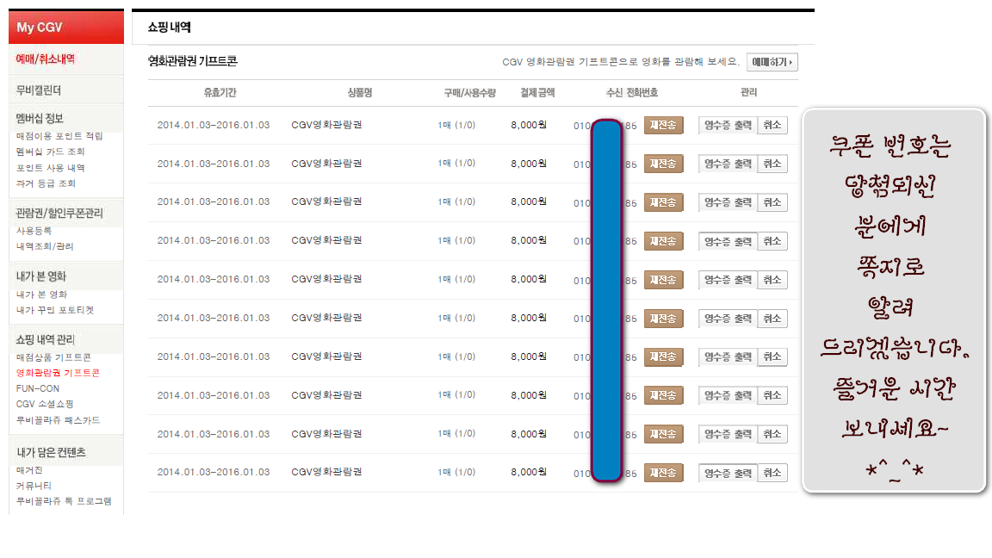Click the 결제 금액 column header
The width and height of the screenshot is (992, 558).
click(537, 92)
